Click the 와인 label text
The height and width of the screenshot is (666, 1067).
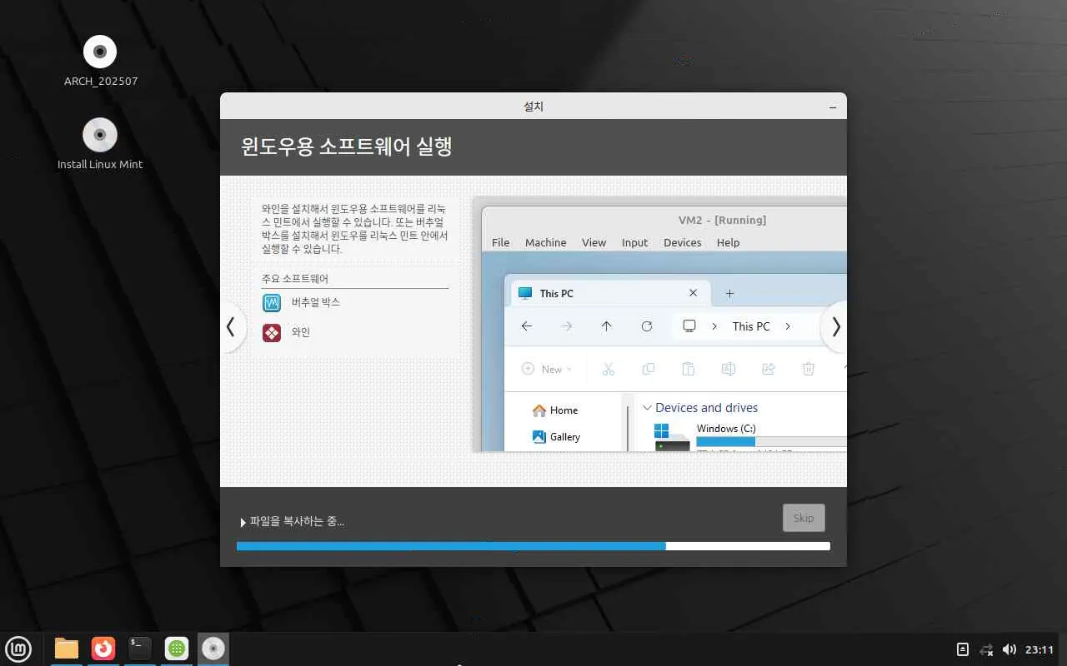pos(301,332)
